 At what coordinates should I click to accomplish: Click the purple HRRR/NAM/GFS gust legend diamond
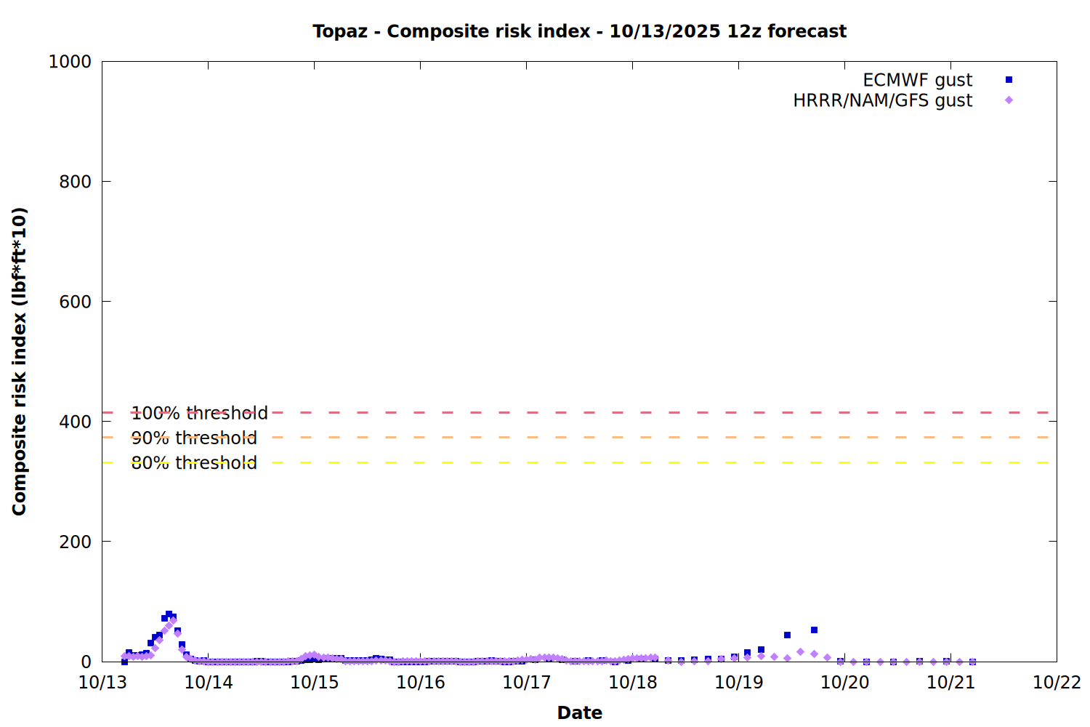tap(1009, 100)
